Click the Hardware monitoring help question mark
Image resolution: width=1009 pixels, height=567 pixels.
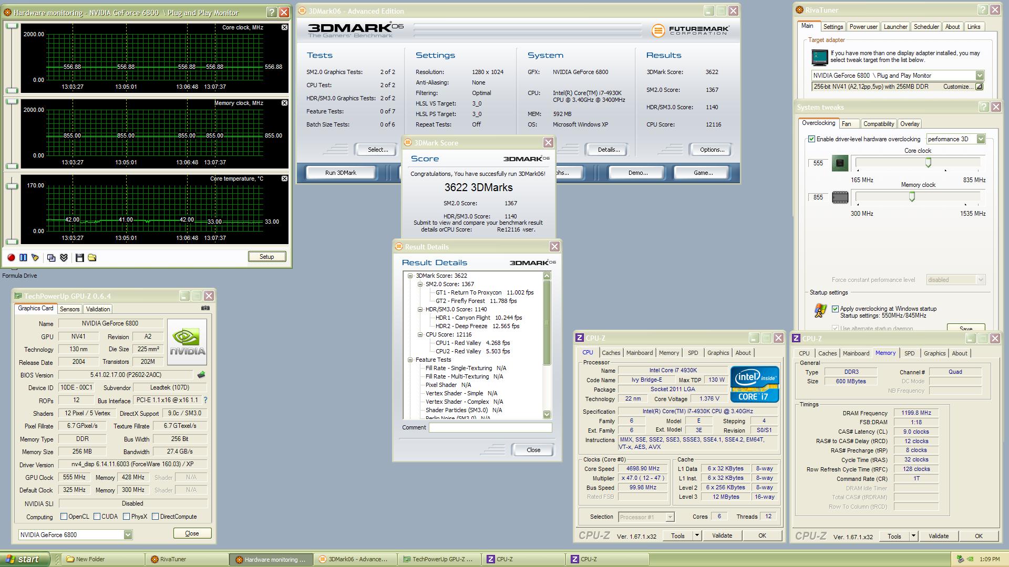tap(272, 12)
